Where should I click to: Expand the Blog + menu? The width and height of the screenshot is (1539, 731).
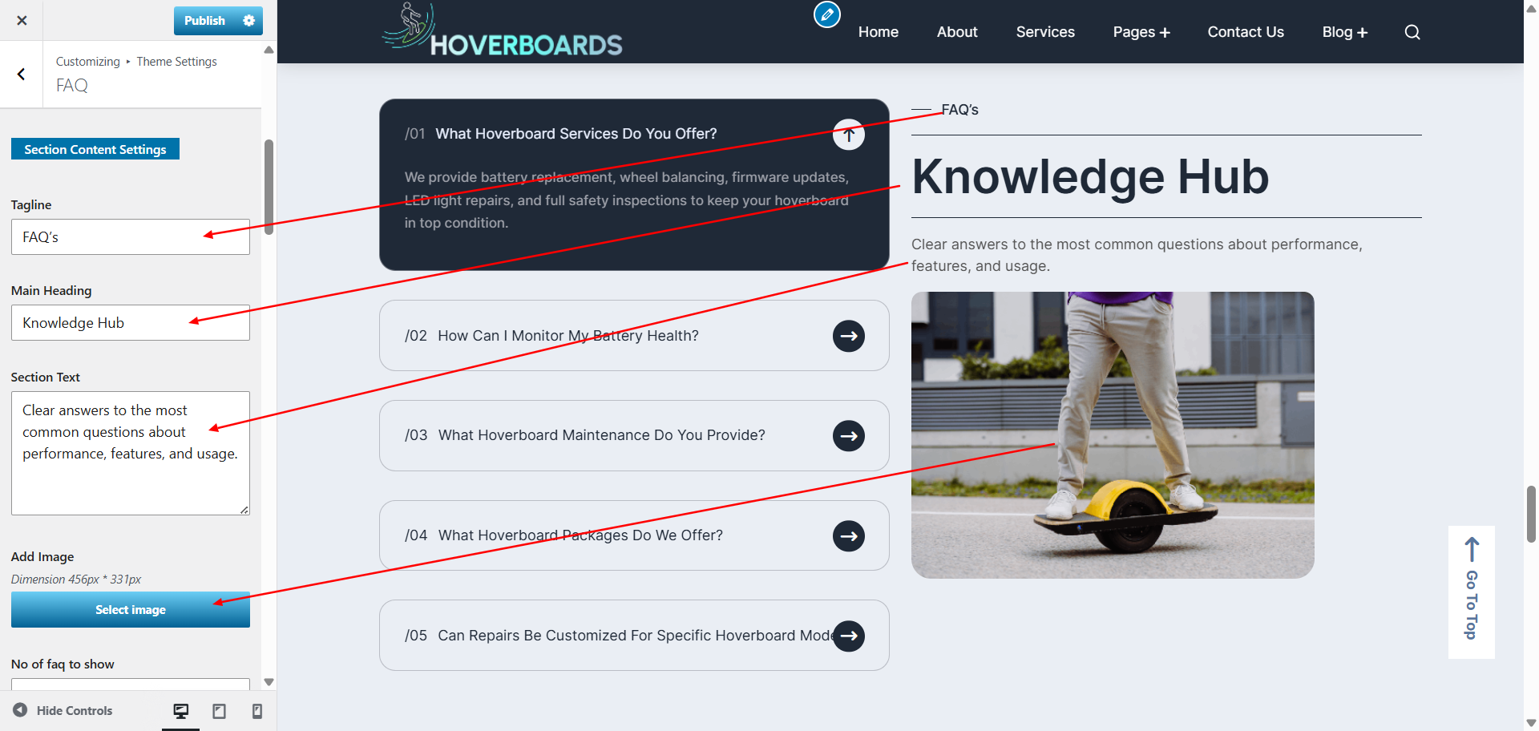pos(1345,32)
